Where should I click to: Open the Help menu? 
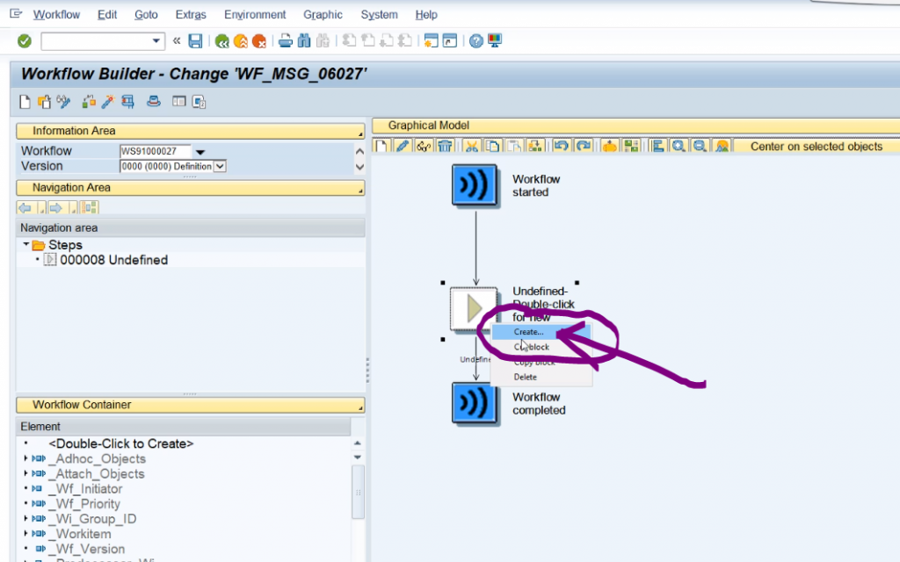(x=426, y=15)
